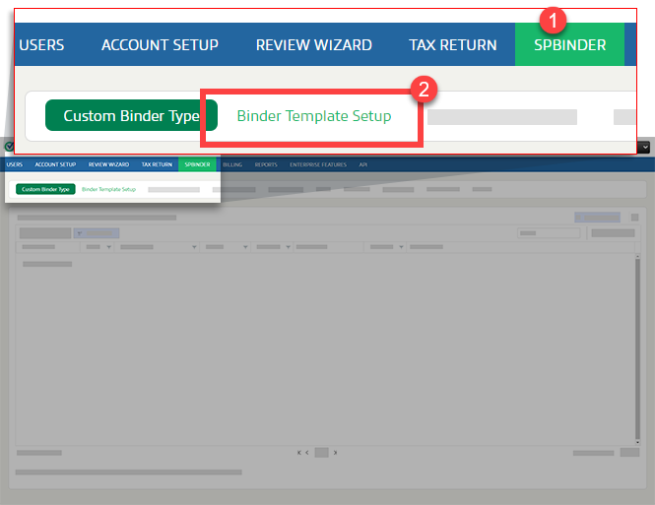Open the SPBINDER tab in the enlarged callout
The height and width of the screenshot is (505, 655).
(569, 44)
